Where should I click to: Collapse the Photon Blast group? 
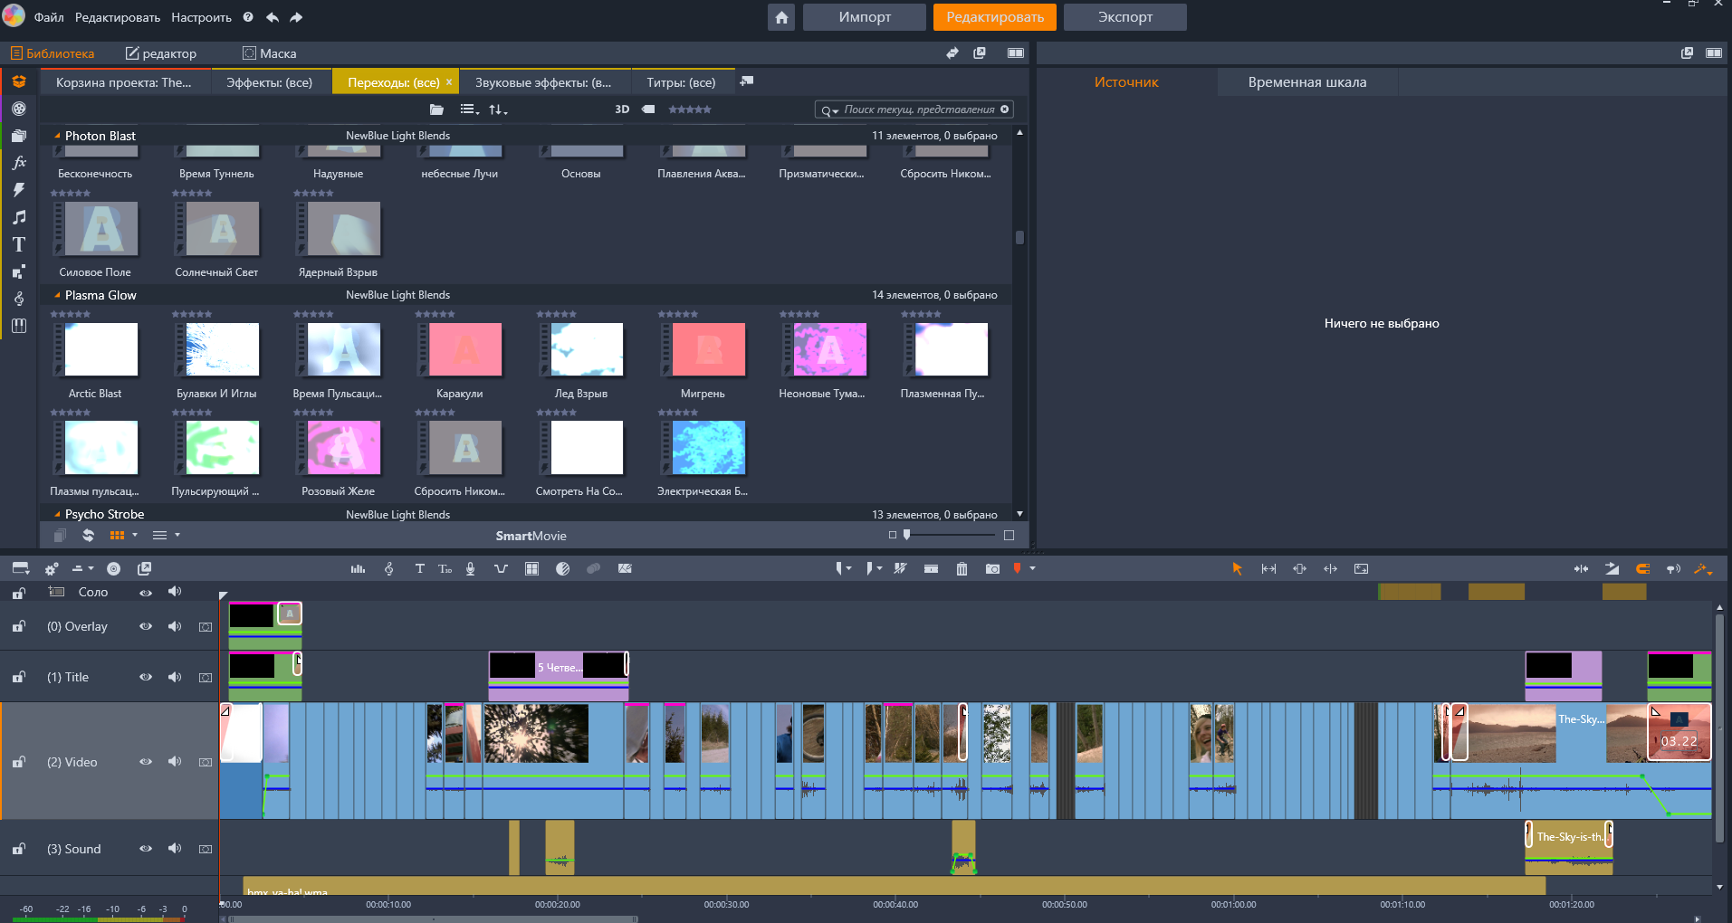57,137
